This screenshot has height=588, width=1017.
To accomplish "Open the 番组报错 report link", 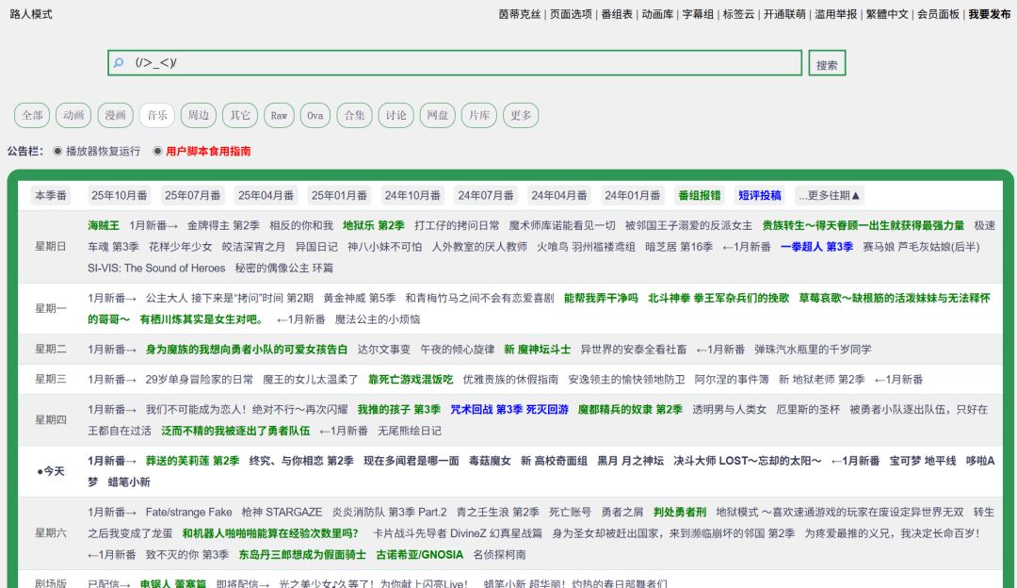I will pos(699,195).
